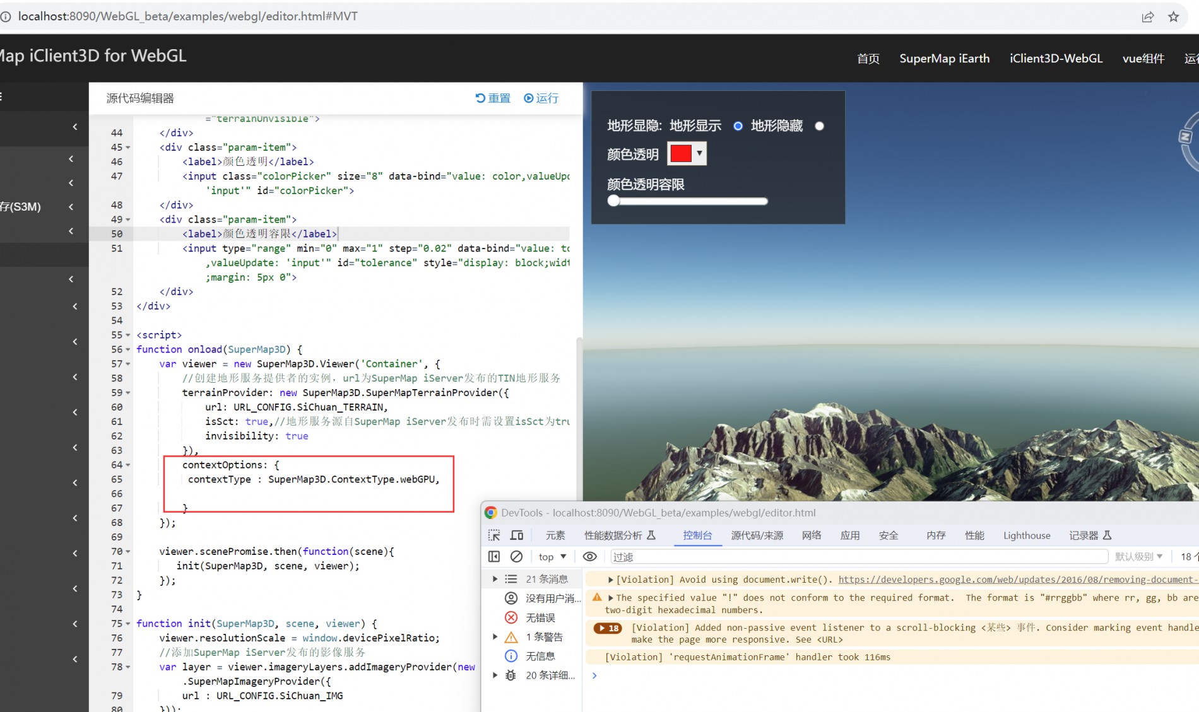1199x712 pixels.
Task: Select 无错误 in console sidebar
Action: (530, 617)
